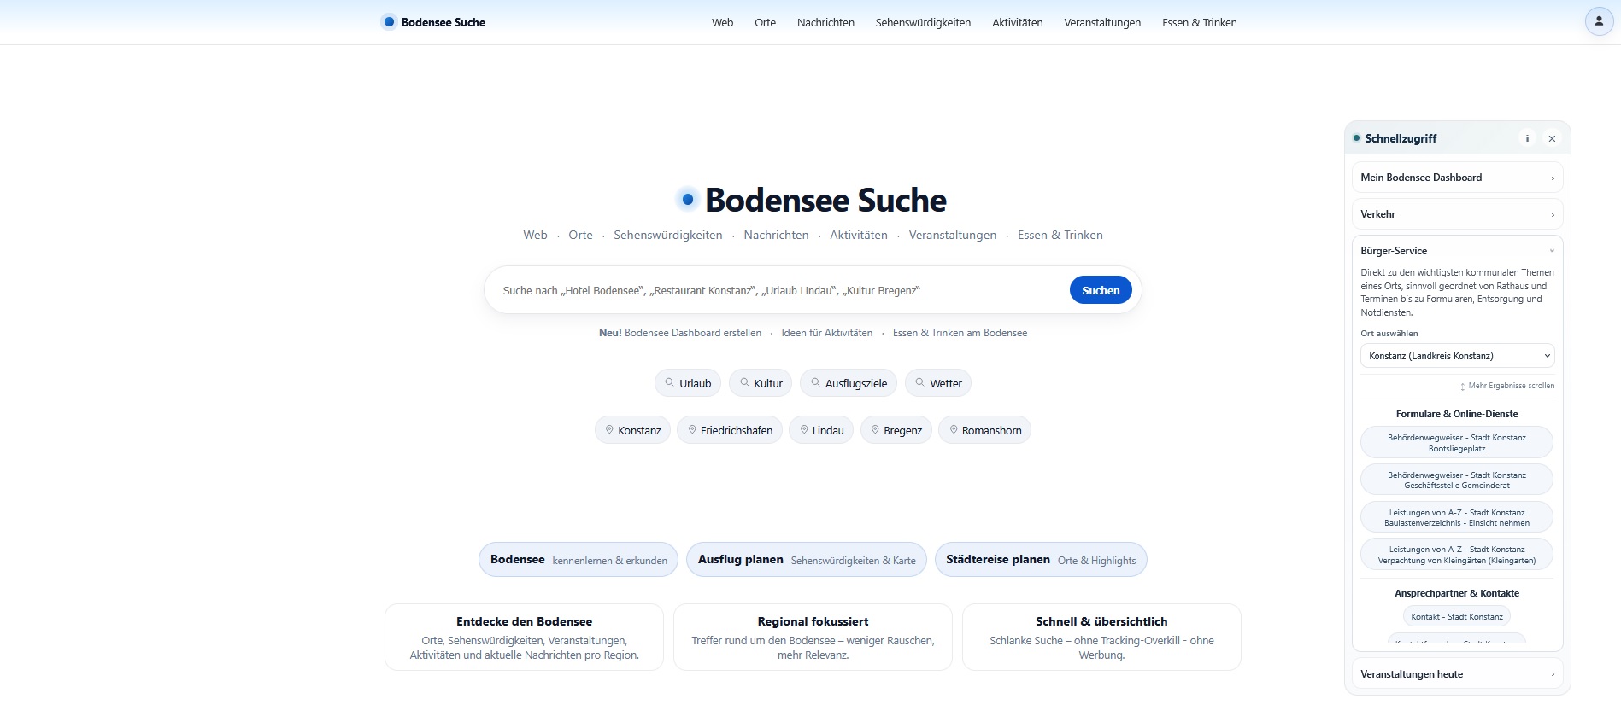The width and height of the screenshot is (1621, 722).
Task: Click magnifier icon on Wetter chip
Action: tap(919, 382)
